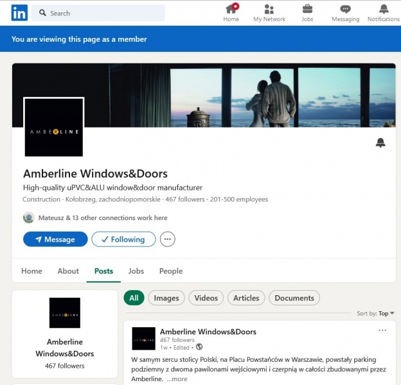Switch to the About tab
Viewport: 401px width, 385px height.
click(x=68, y=271)
